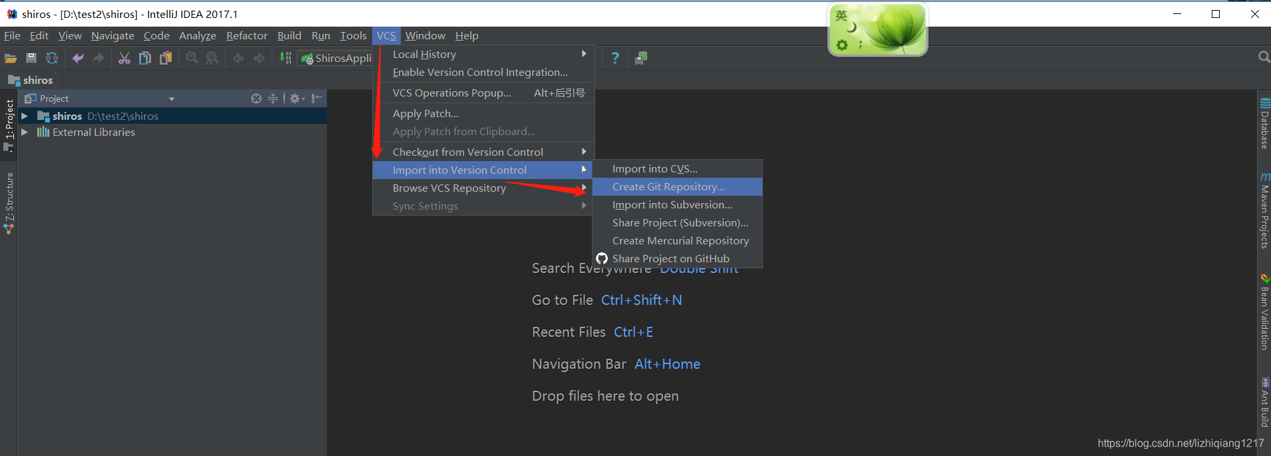1271x456 pixels.
Task: Click the input method gear icon
Action: [842, 45]
